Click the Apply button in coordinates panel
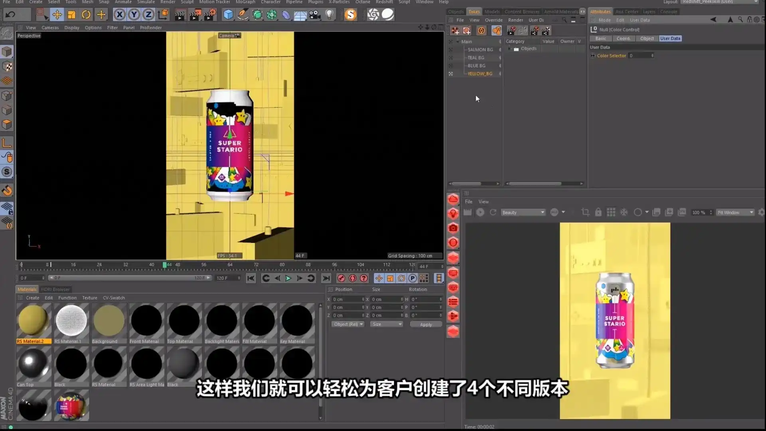766x431 pixels. pyautogui.click(x=426, y=324)
